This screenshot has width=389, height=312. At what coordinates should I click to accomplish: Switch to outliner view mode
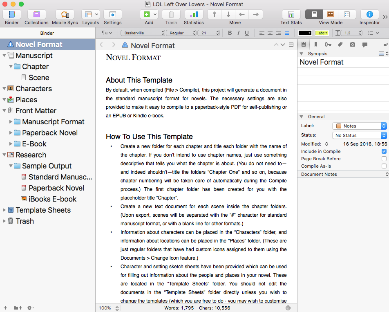(347, 15)
